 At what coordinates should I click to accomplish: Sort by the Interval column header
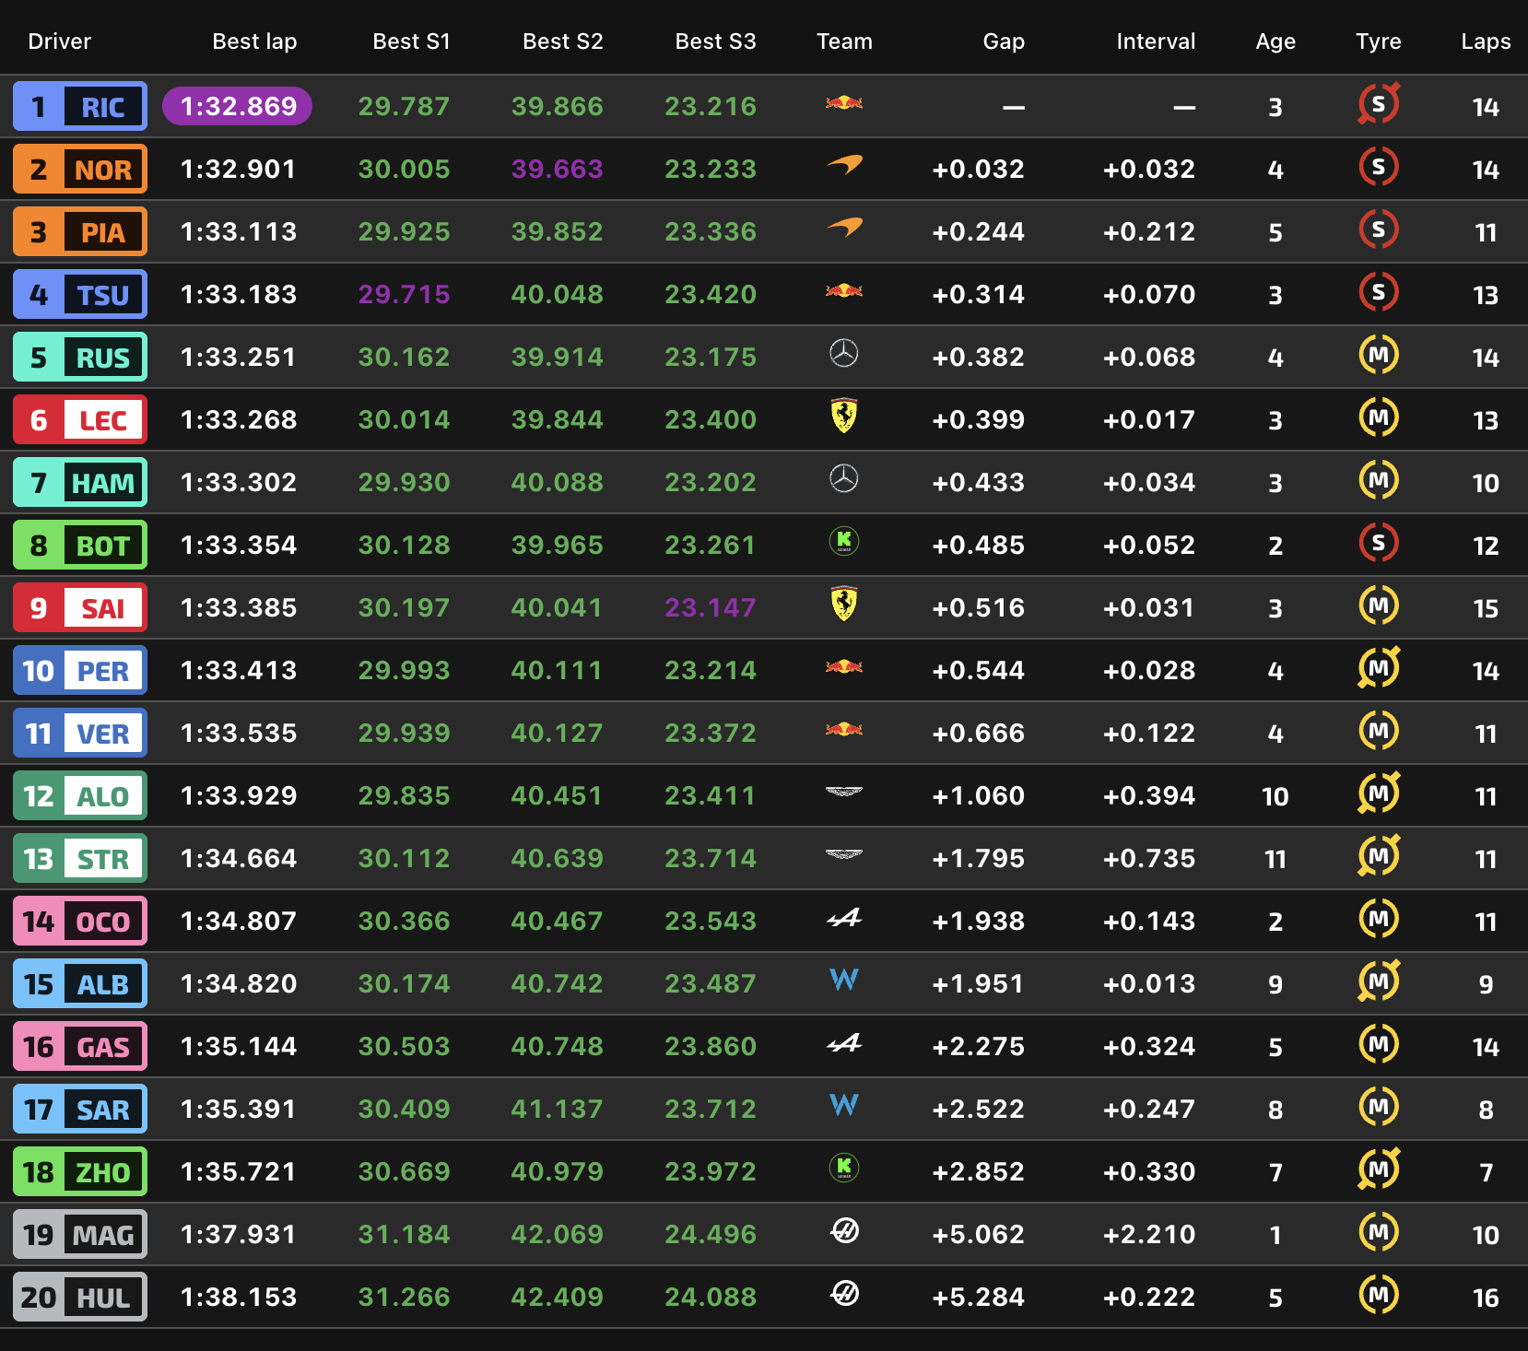(x=1155, y=41)
